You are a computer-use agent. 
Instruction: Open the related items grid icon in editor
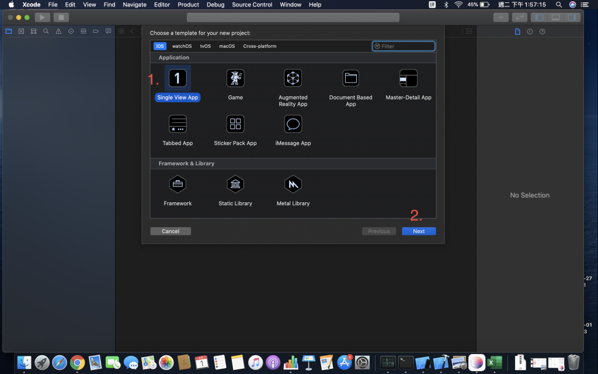click(121, 32)
